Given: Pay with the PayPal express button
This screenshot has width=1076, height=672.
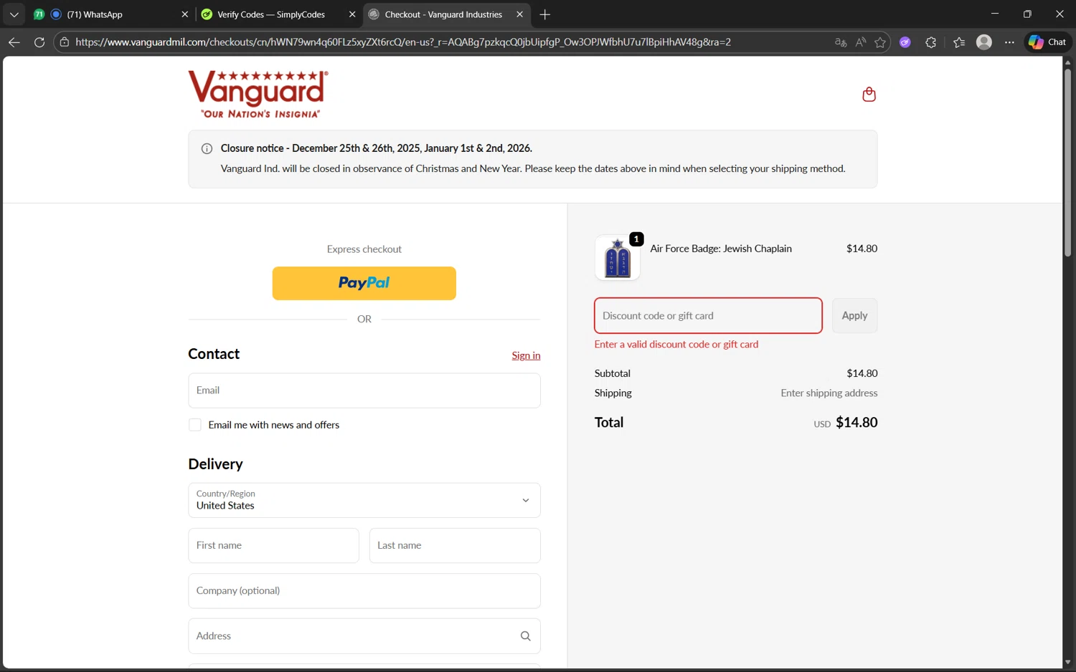Looking at the screenshot, I should (x=364, y=283).
